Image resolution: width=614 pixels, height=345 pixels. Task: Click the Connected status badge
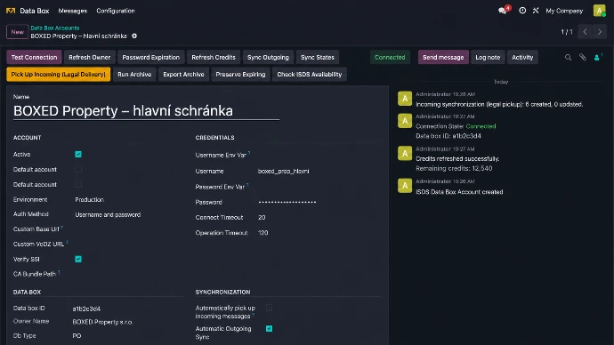[390, 57]
